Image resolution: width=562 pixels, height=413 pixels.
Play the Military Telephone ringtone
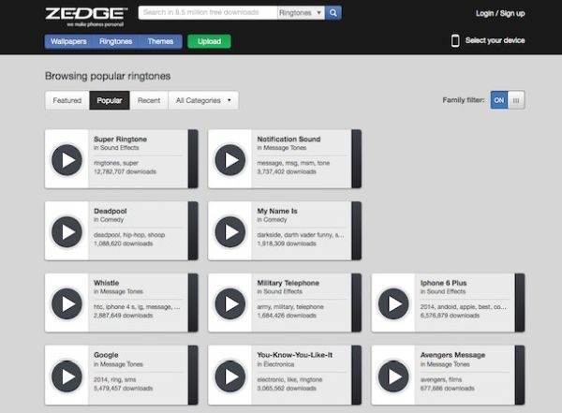pos(229,302)
